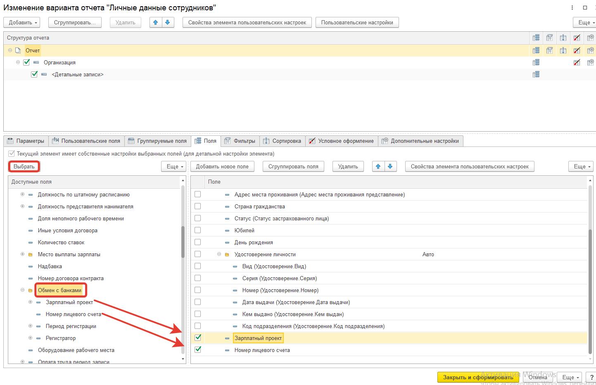This screenshot has width=596, height=385.
Task: Click selected fields icon in Организация row
Action: click(536, 62)
